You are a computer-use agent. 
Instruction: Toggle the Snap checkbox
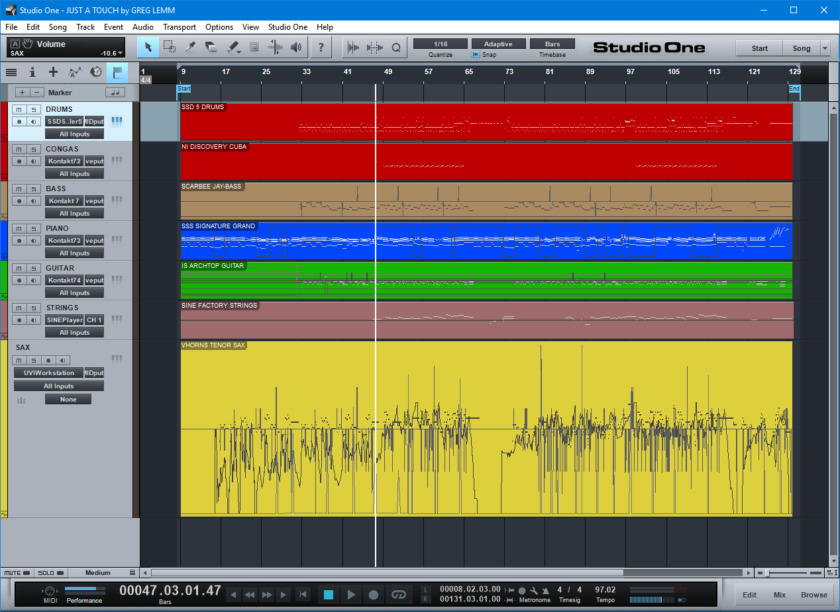476,55
